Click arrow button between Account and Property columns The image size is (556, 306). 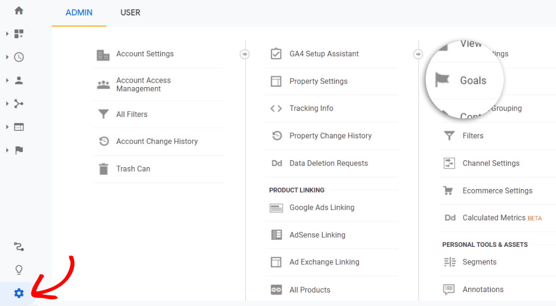click(x=245, y=54)
